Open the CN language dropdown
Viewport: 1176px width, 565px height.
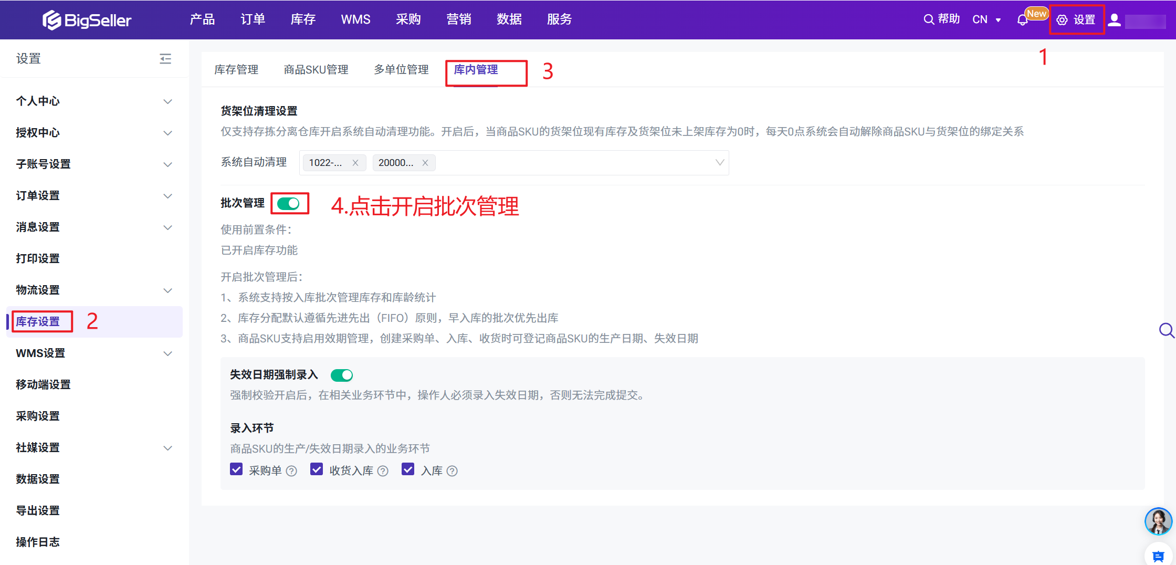pyautogui.click(x=986, y=20)
